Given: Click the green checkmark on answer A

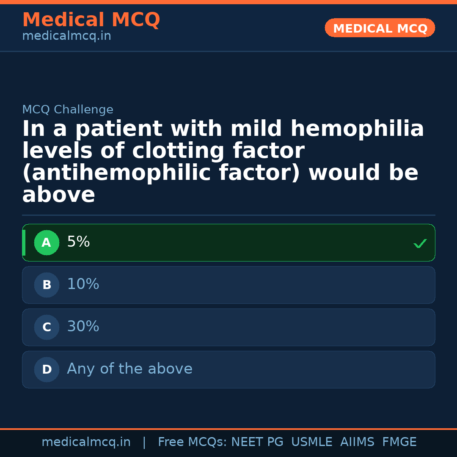Looking at the screenshot, I should [420, 244].
